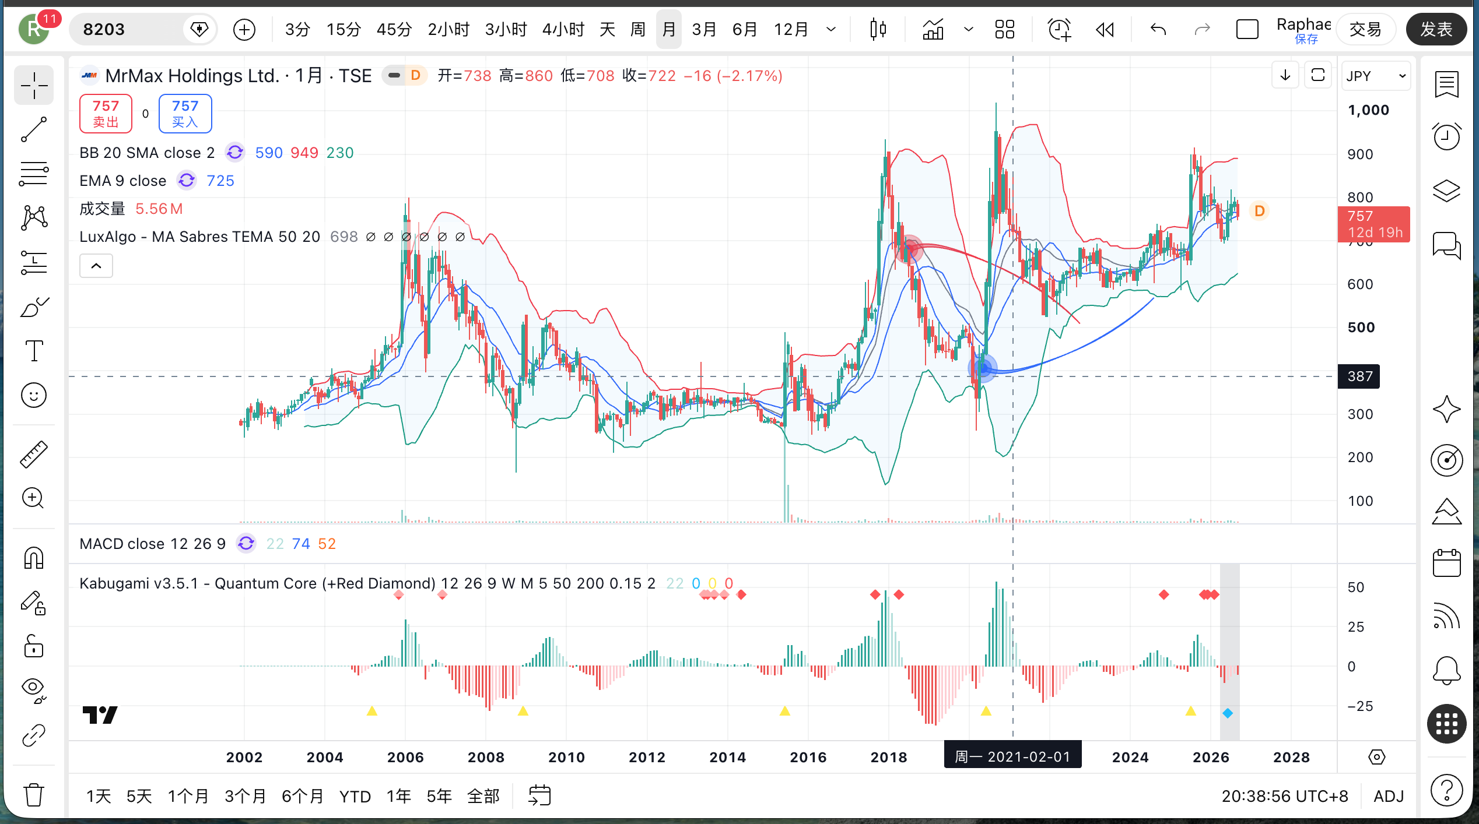Lock all drawing tools
The image size is (1479, 824).
(x=34, y=646)
